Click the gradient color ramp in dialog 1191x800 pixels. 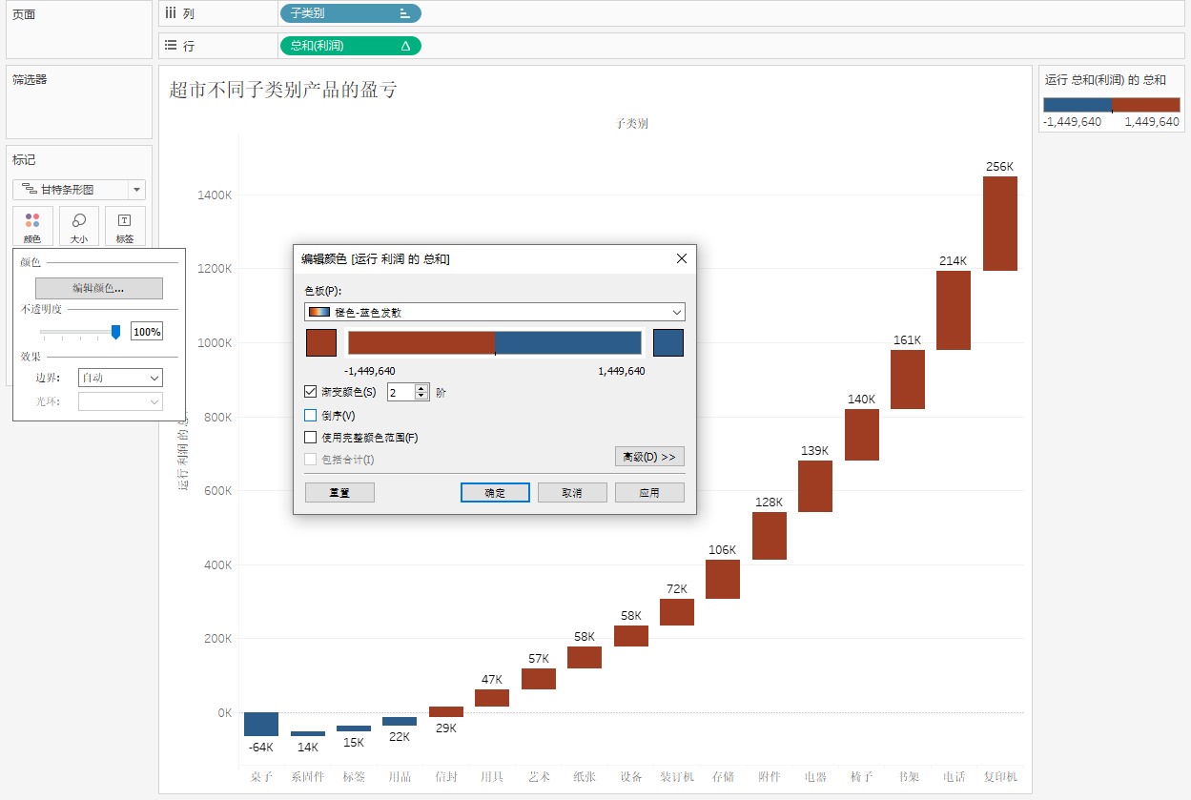pyautogui.click(x=495, y=343)
